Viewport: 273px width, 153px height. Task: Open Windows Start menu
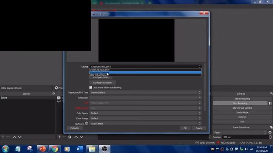coord(6,149)
